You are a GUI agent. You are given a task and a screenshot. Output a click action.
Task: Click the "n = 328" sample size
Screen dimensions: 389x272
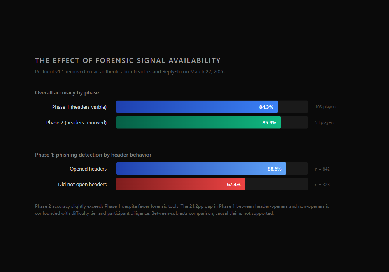click(x=322, y=185)
